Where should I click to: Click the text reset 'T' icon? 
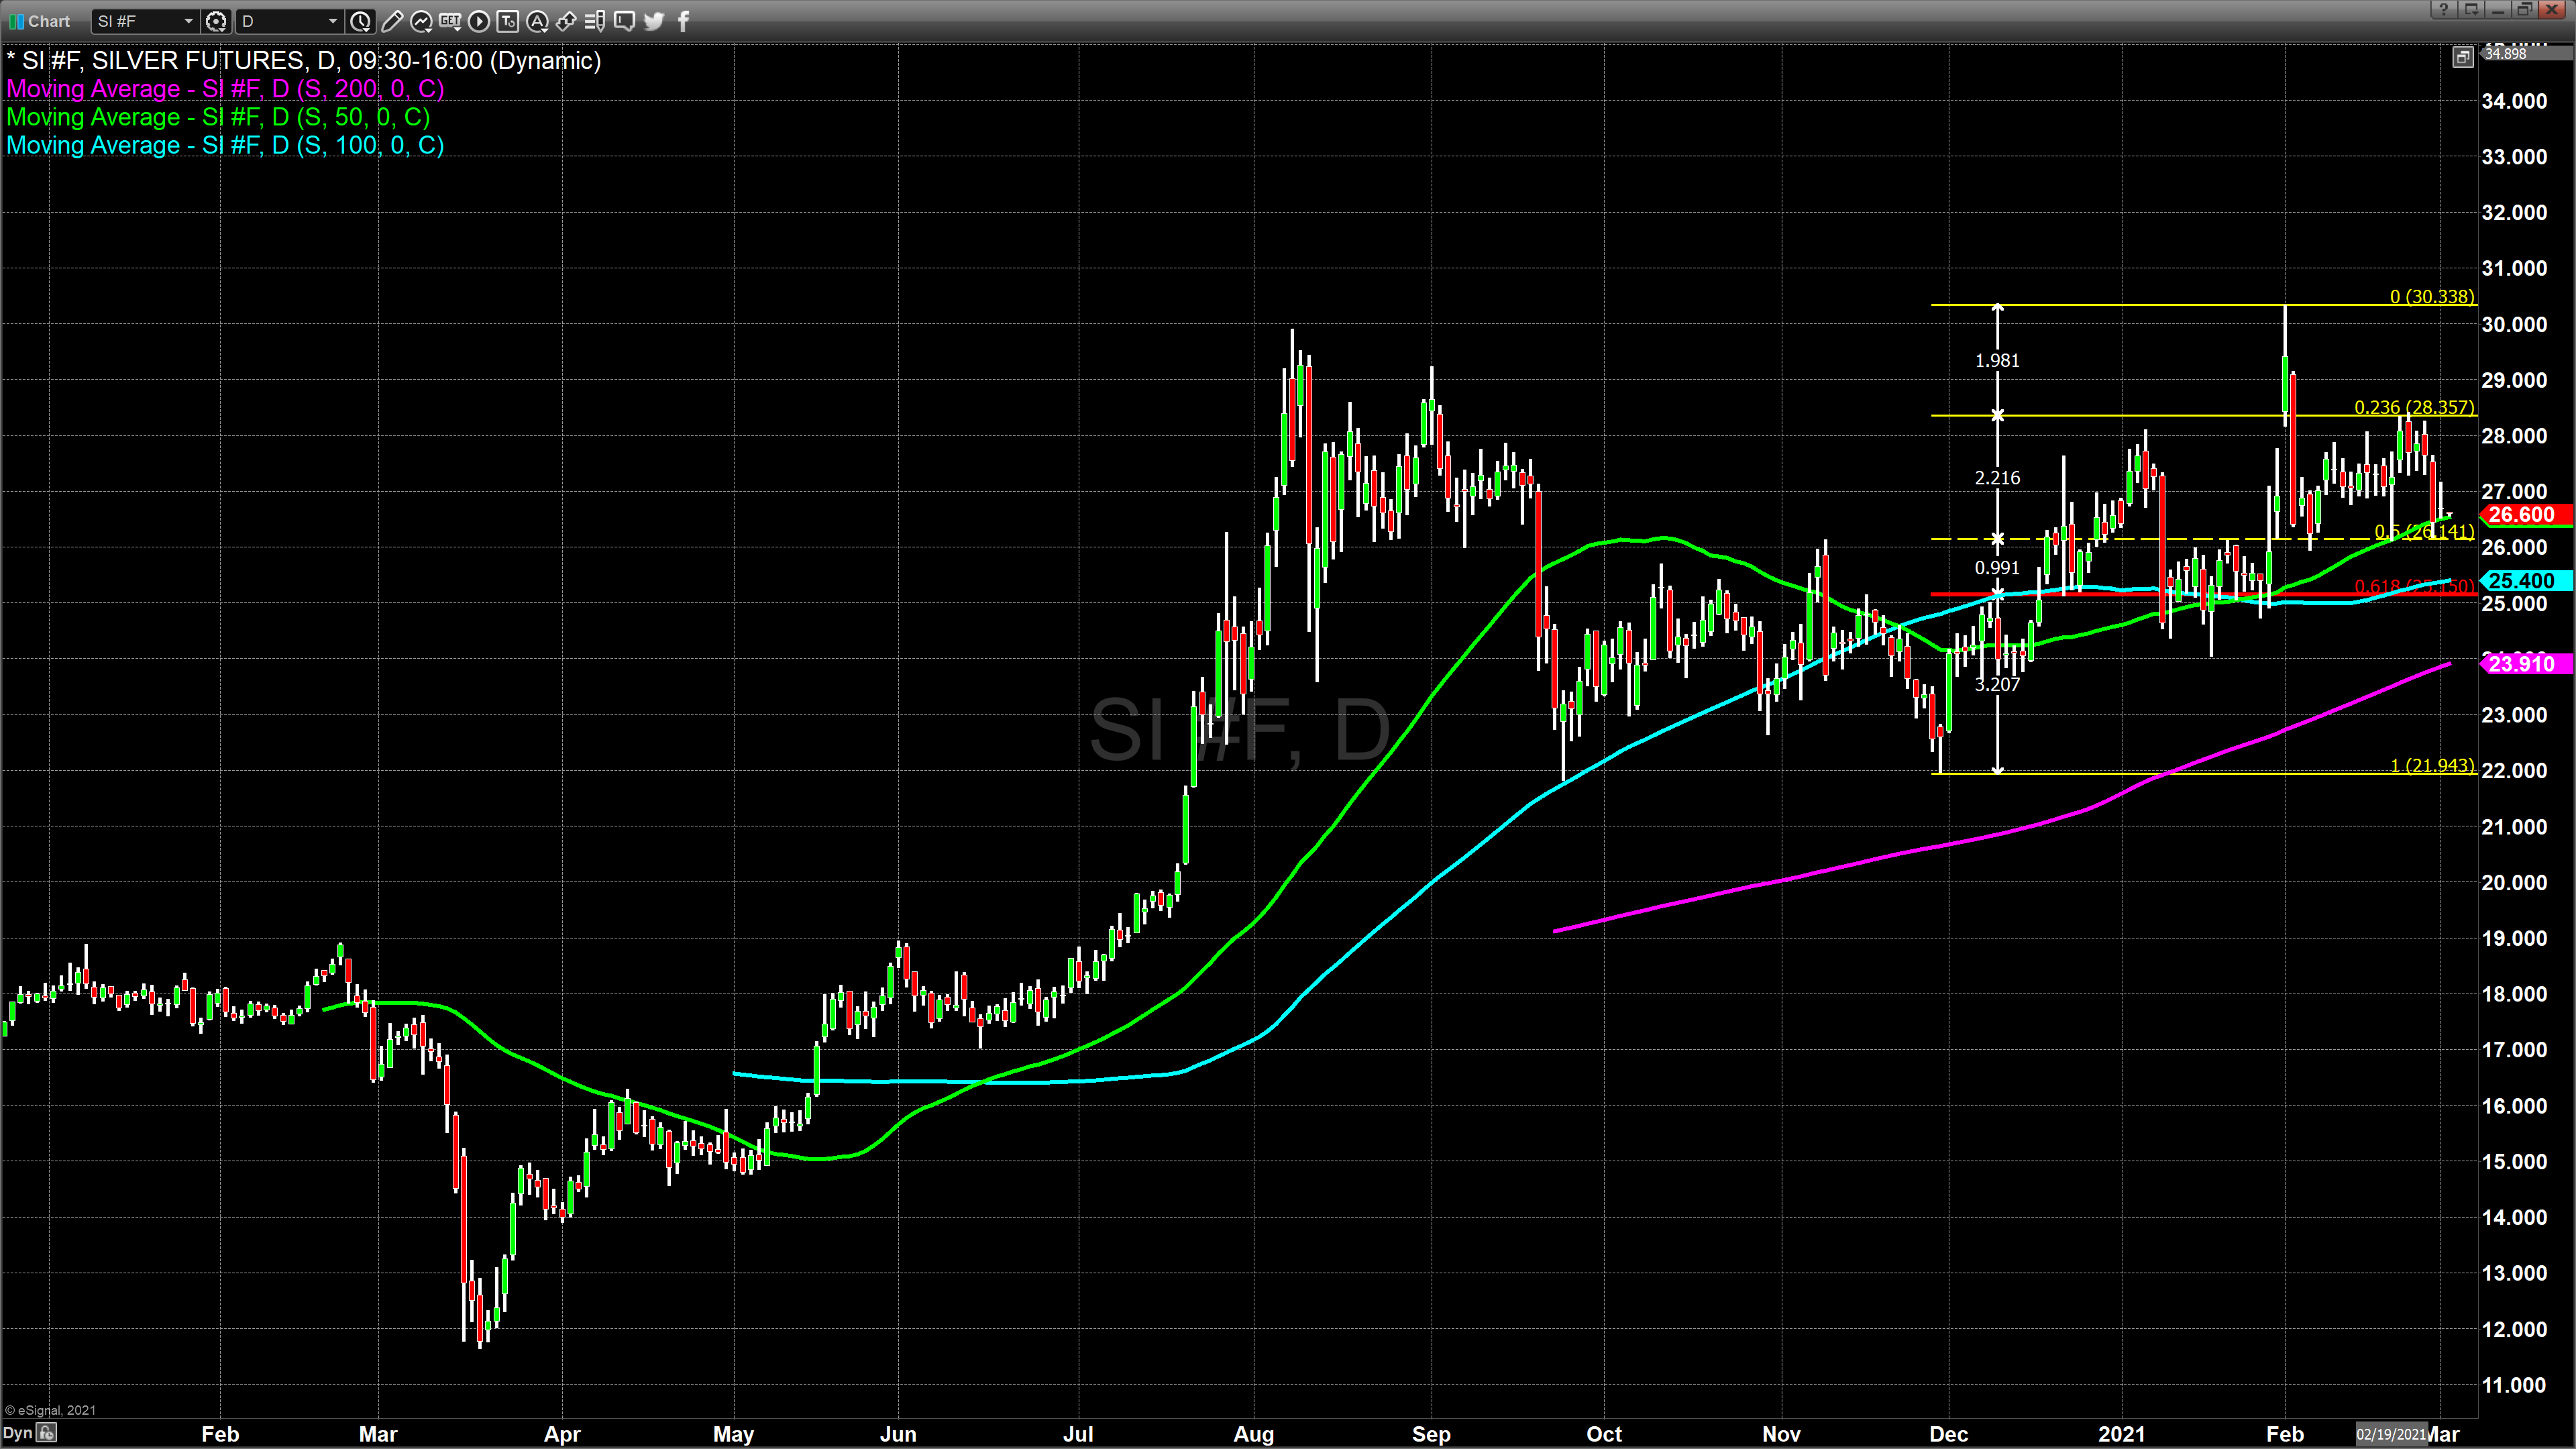(508, 21)
